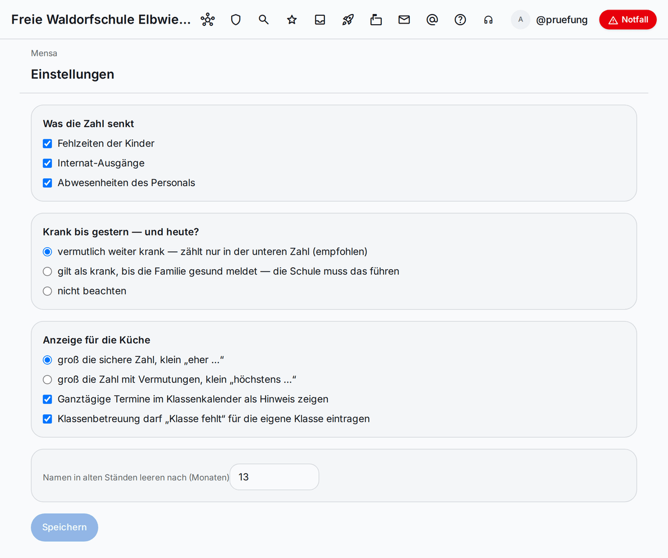Click the headset support icon
The height and width of the screenshot is (558, 668).
coord(488,20)
